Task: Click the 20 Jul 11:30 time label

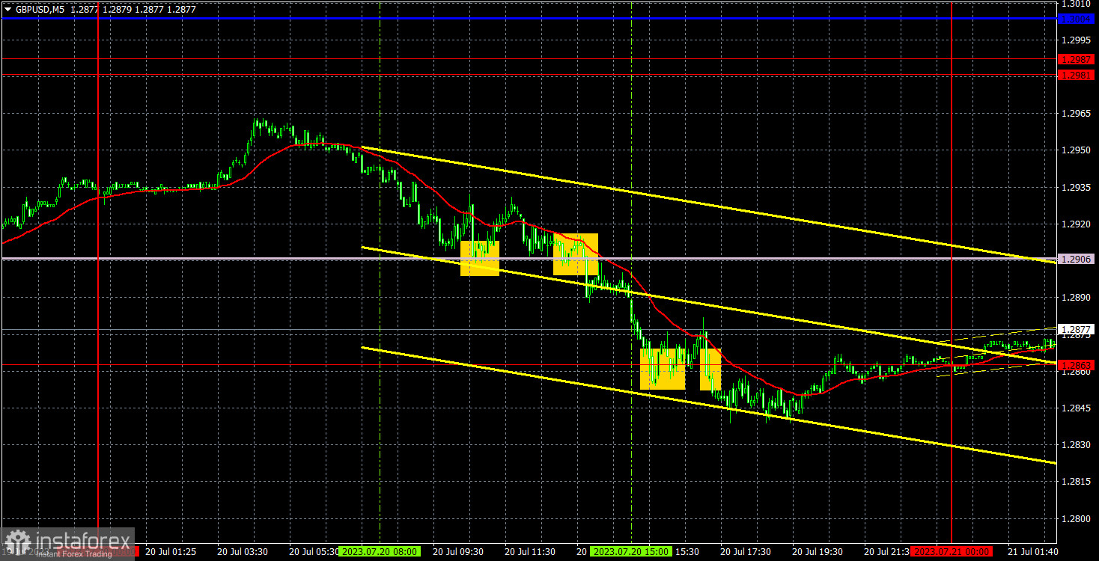Action: coord(530,552)
